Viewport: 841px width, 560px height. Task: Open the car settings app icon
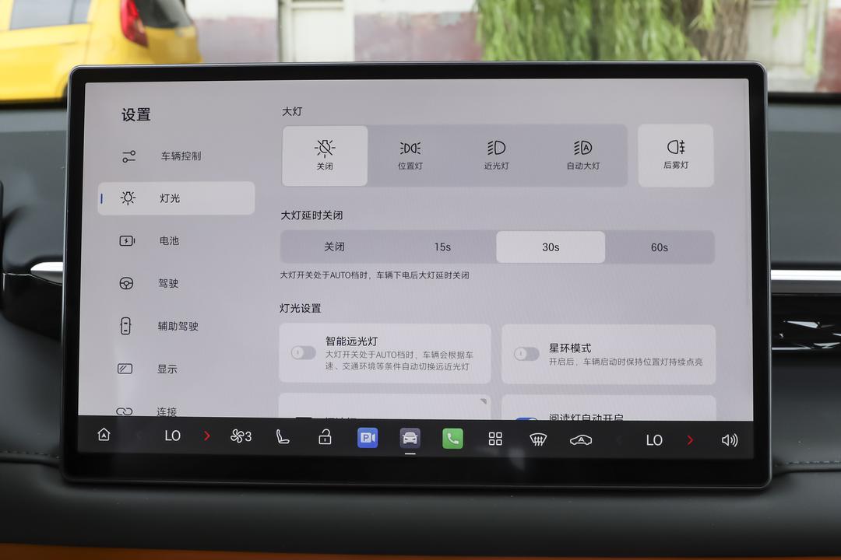410,439
